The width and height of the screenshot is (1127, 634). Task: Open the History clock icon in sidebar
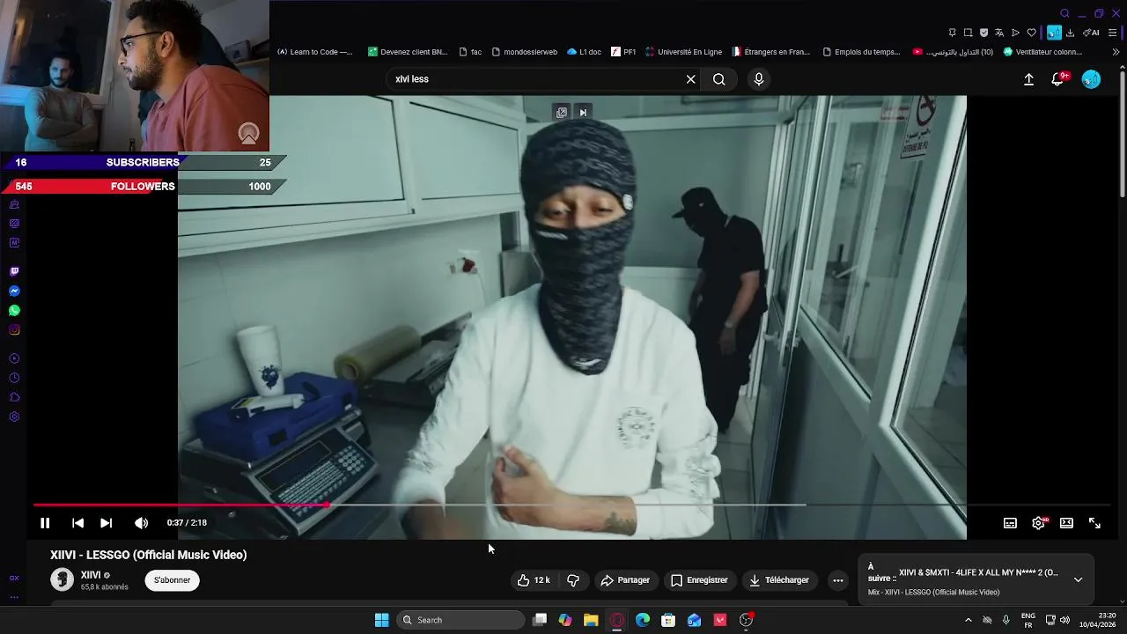[14, 378]
